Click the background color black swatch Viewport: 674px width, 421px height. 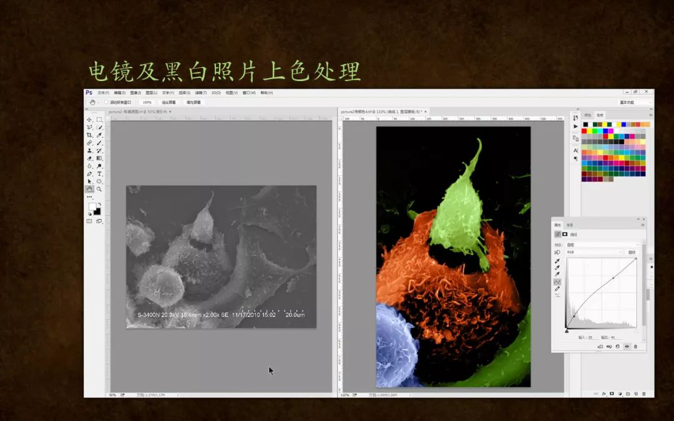click(x=97, y=211)
